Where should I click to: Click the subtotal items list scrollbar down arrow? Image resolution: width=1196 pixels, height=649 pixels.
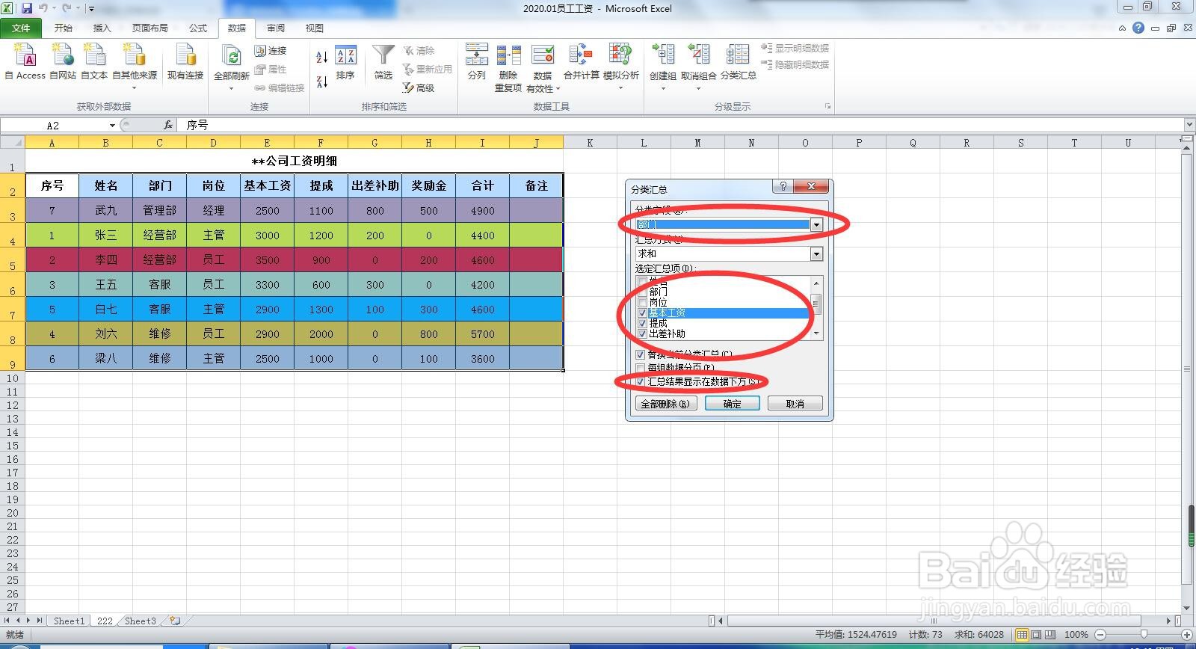(x=816, y=333)
